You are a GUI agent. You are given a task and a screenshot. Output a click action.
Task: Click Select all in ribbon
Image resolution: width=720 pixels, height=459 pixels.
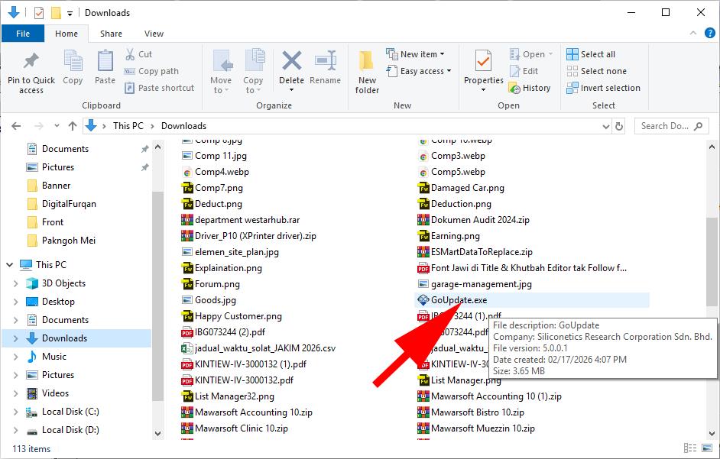tap(591, 54)
